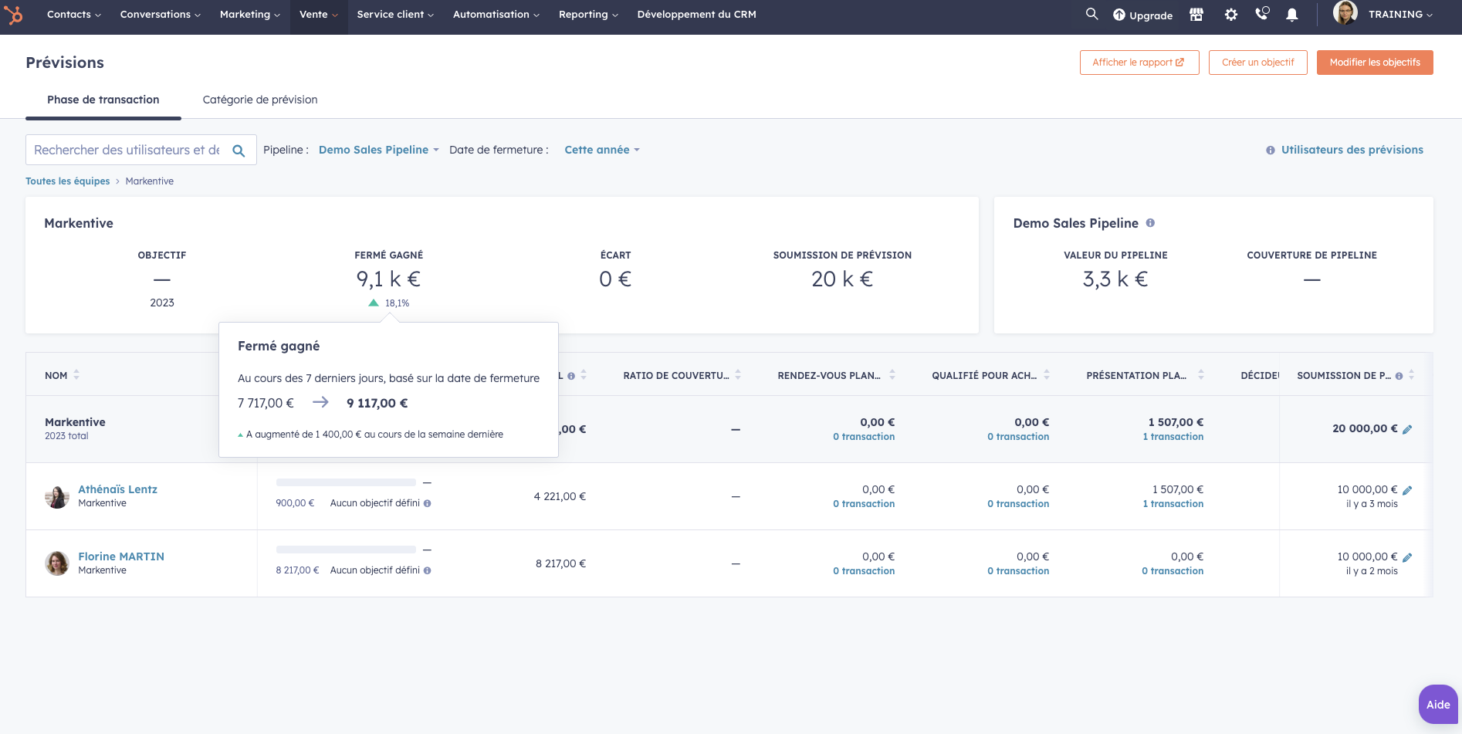This screenshot has height=734, width=1462.
Task: Click Valeur du pipeline 3,3 k € value
Action: click(x=1115, y=279)
